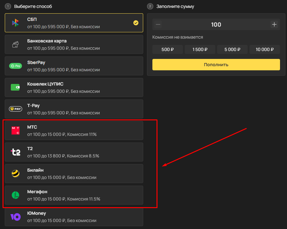Increase amount with the plus button
This screenshot has height=229, width=287.
click(x=274, y=24)
